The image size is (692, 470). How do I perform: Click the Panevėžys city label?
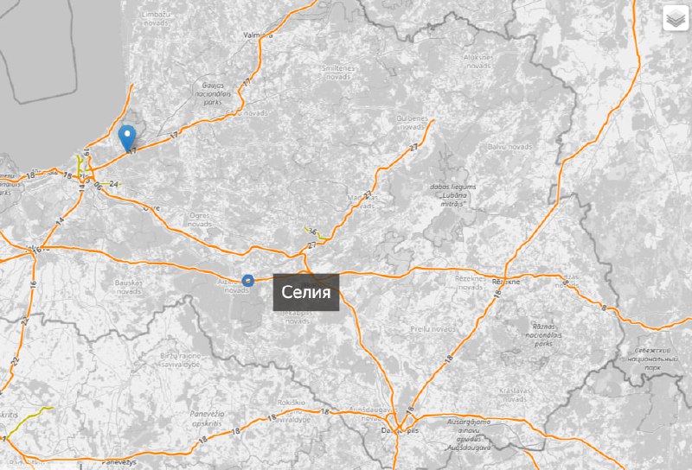tap(119, 462)
